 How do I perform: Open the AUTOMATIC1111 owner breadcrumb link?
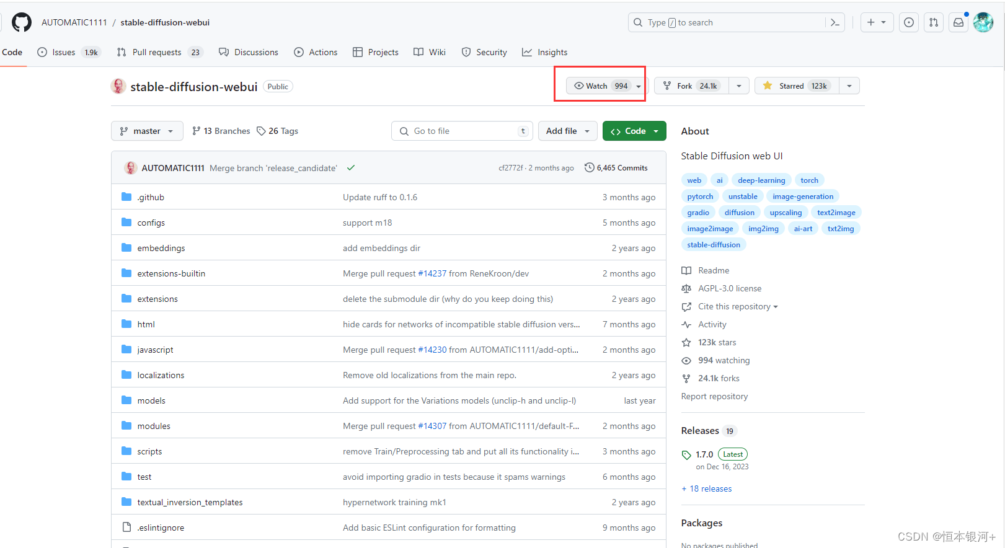pos(74,22)
